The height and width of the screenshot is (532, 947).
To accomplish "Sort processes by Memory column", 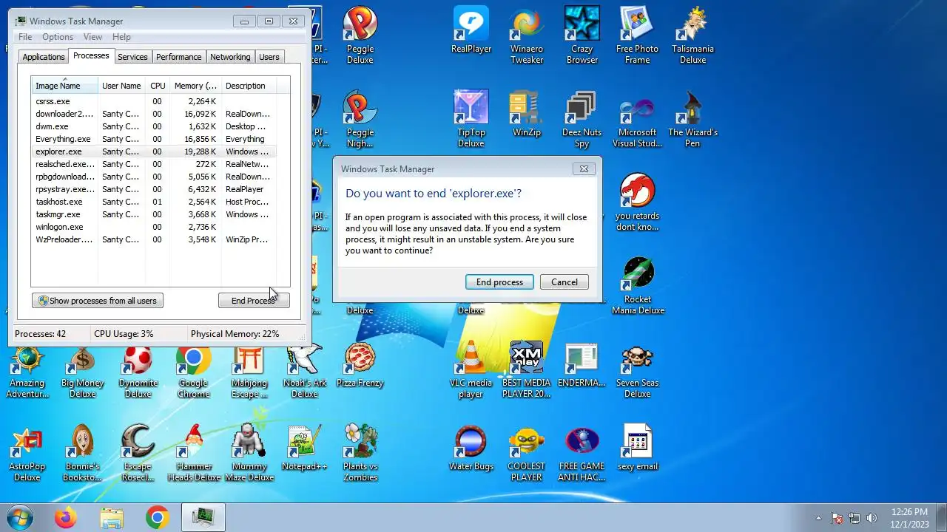I will (x=195, y=86).
